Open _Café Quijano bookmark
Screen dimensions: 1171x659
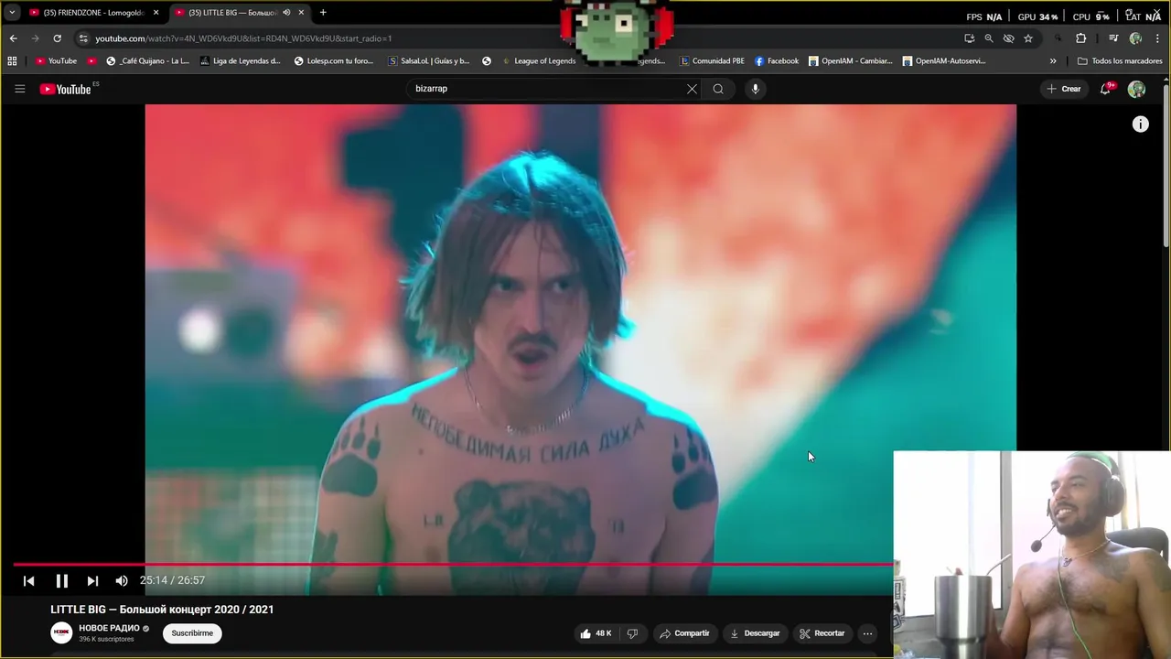click(x=147, y=61)
